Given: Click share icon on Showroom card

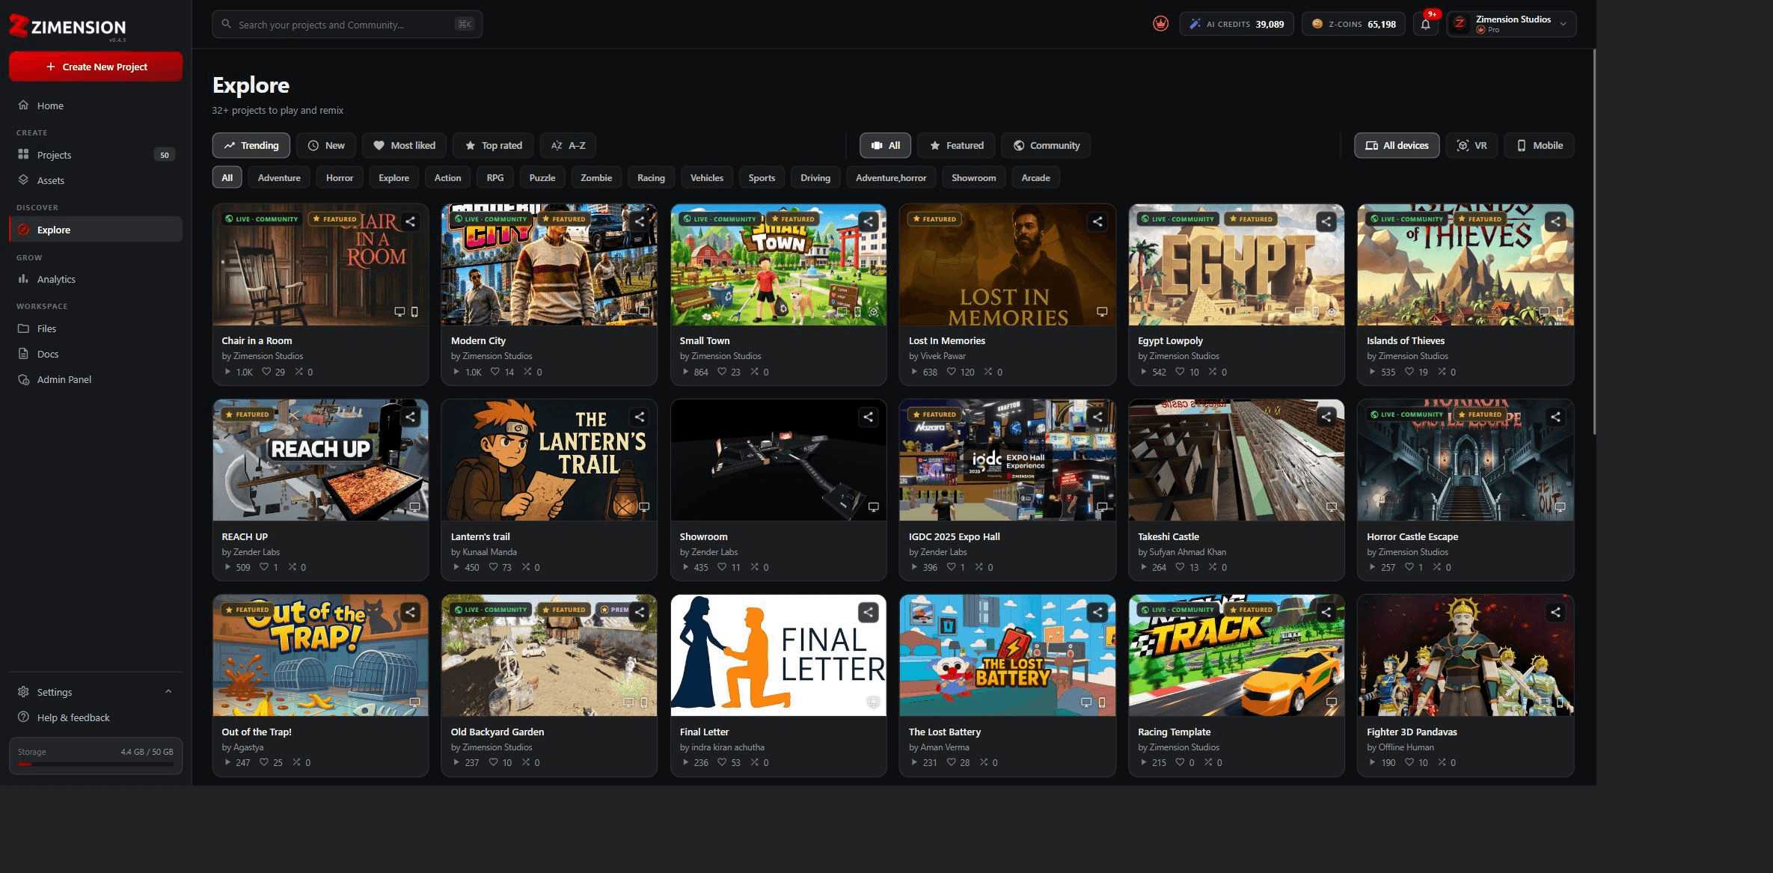Looking at the screenshot, I should 869,417.
